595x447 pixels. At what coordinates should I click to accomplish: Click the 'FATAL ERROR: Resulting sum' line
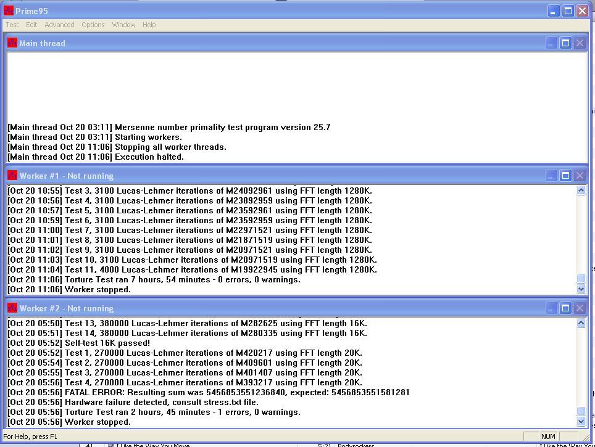click(209, 392)
